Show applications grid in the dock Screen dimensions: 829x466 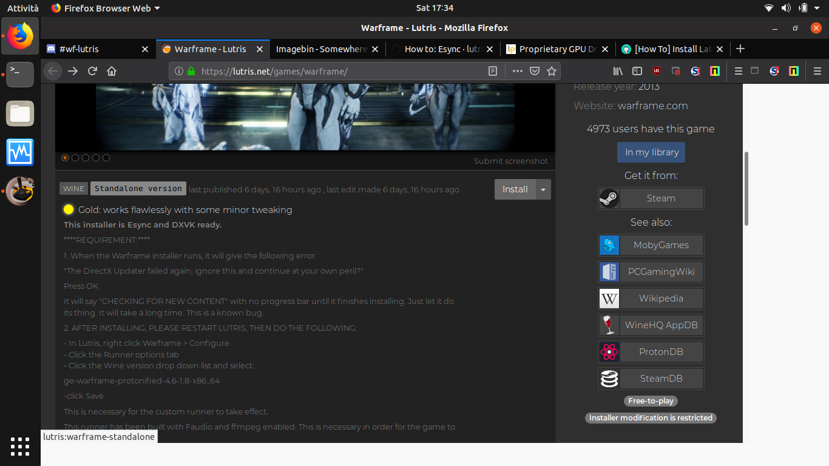point(20,446)
